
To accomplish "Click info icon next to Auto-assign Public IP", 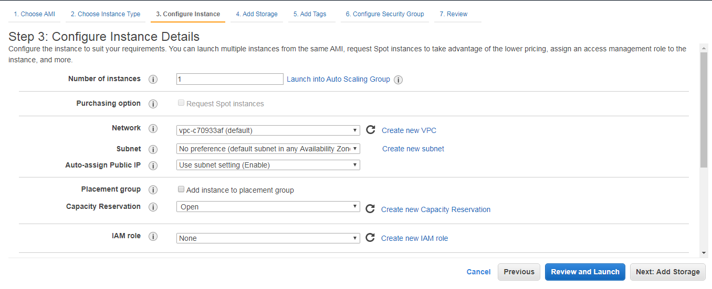I will click(x=153, y=165).
